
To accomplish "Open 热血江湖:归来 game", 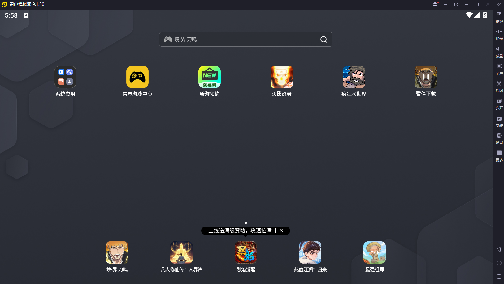I will click(310, 252).
